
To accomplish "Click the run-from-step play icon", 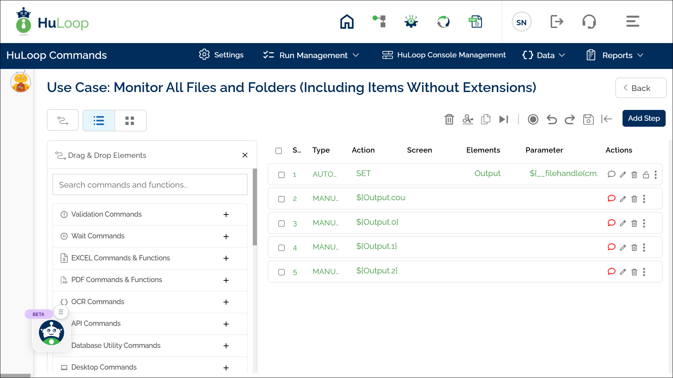I will click(504, 119).
